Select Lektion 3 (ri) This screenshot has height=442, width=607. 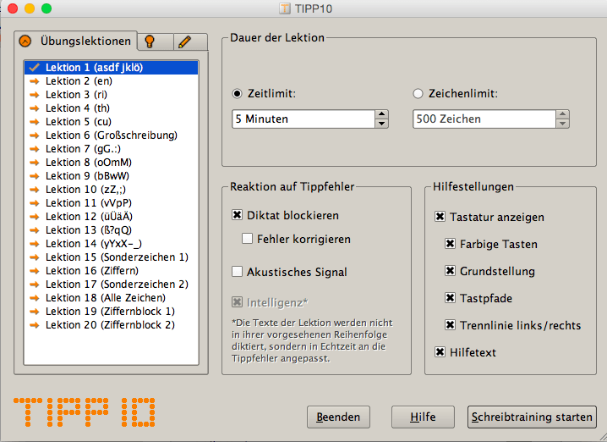111,95
